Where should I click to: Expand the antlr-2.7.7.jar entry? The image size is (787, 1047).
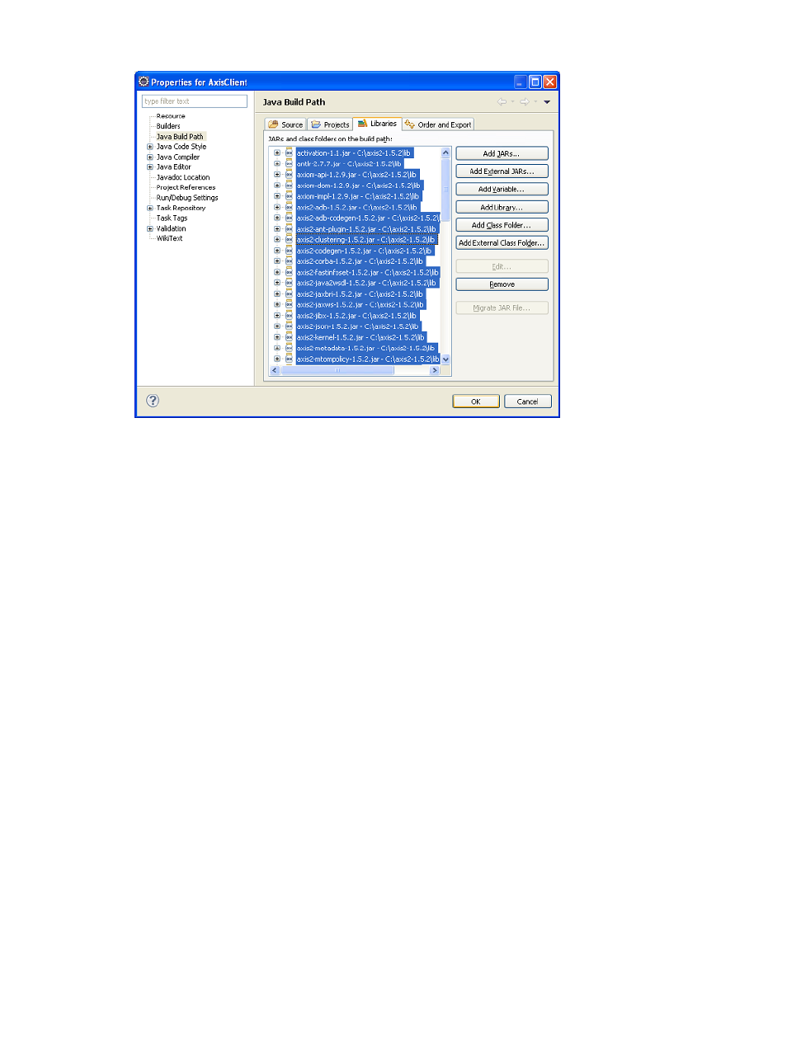[x=277, y=164]
